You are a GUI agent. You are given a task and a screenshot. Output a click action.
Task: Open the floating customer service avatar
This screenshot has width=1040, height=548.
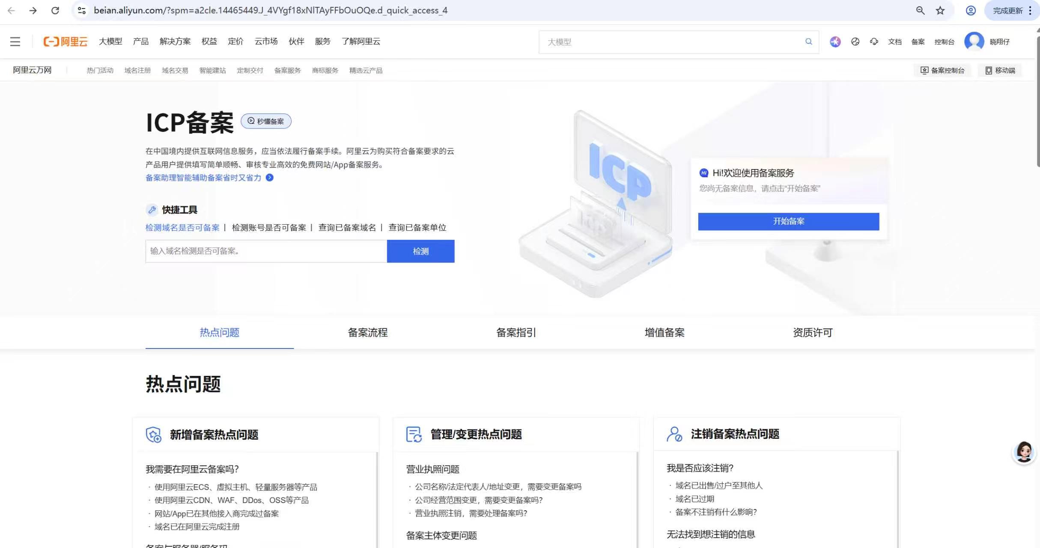pos(1024,452)
